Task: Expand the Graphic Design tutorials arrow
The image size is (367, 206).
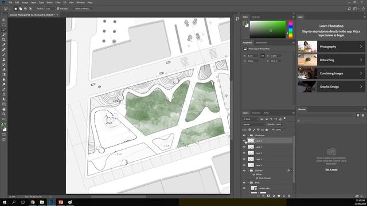Action: 361,86
